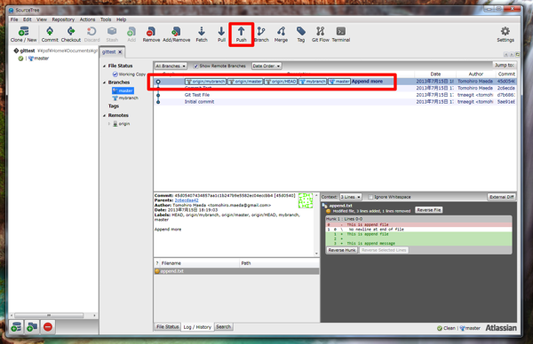
Task: Open the Date Order dropdown
Action: click(266, 66)
